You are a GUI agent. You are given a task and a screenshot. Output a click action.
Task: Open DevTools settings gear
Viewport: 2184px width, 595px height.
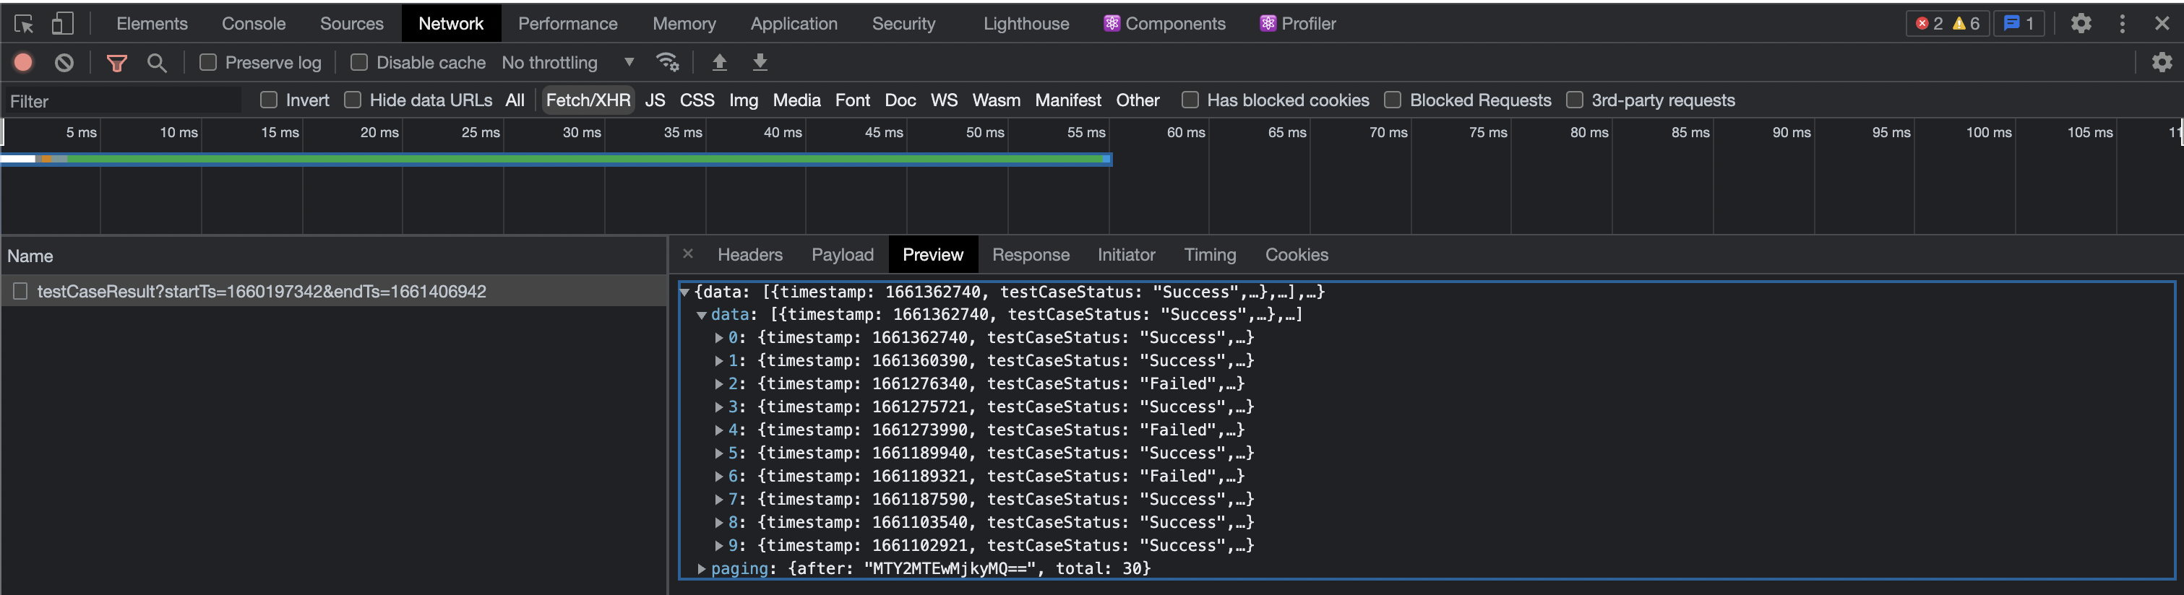[x=2081, y=24]
